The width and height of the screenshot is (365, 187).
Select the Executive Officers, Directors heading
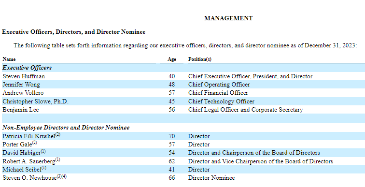[73, 32]
